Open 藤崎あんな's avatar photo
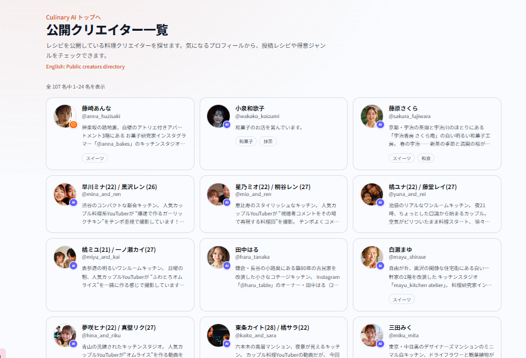This screenshot has height=358, width=526. coord(65,116)
